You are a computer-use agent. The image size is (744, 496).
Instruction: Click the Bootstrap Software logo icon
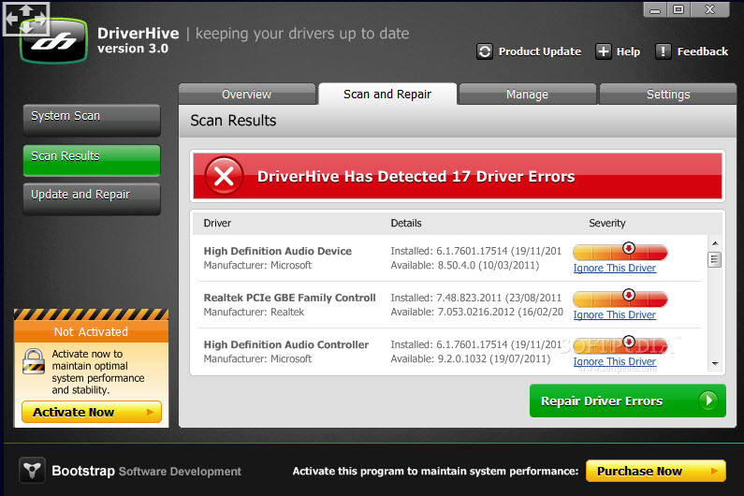pyautogui.click(x=32, y=470)
